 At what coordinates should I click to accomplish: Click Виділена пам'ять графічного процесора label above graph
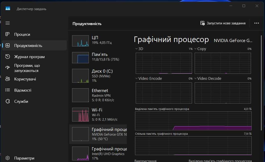tap(162, 109)
